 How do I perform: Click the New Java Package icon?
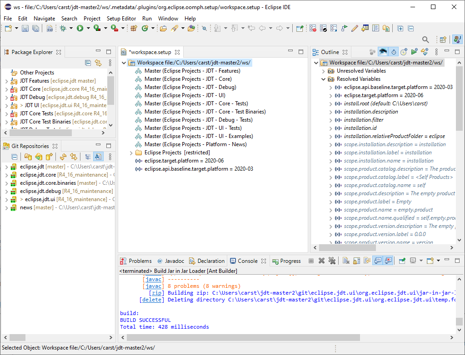(x=134, y=29)
